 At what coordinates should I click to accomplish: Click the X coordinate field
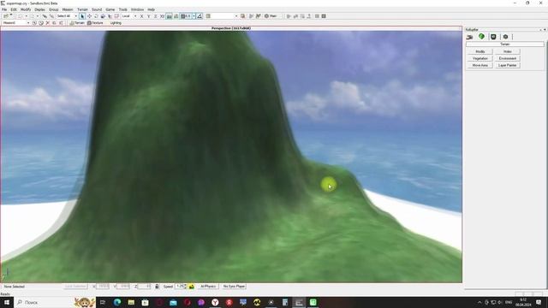pos(103,287)
